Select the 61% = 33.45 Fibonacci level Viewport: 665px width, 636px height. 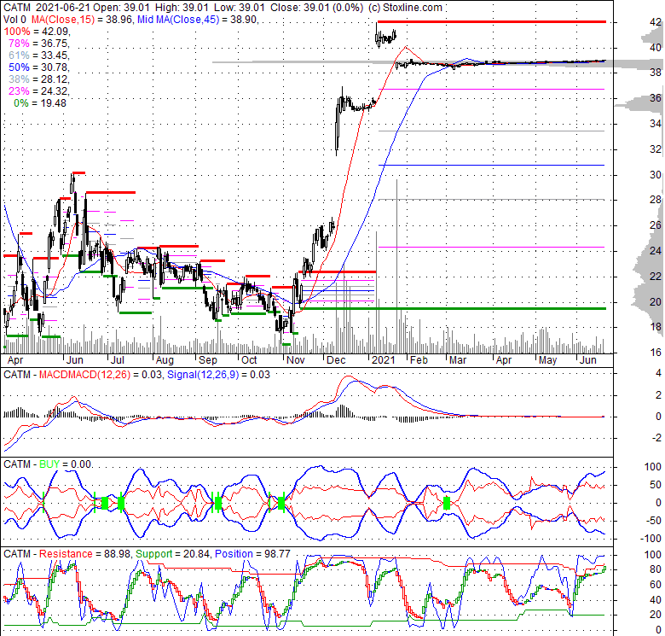click(38, 55)
